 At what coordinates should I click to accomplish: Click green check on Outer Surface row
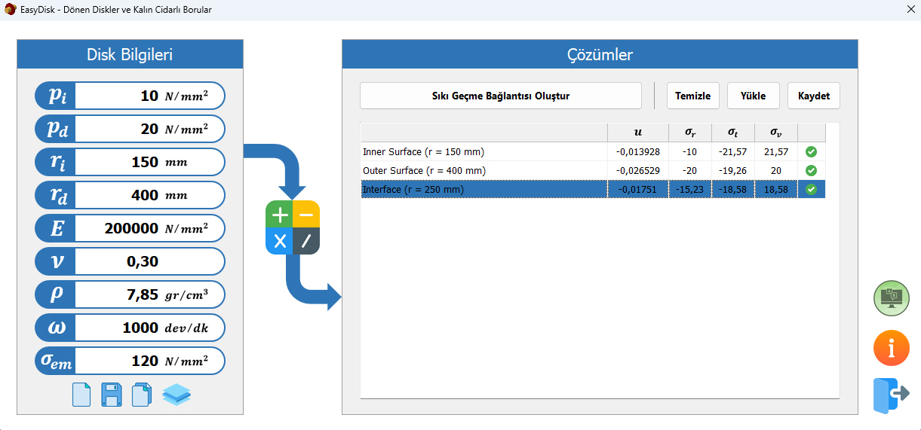[x=811, y=171]
